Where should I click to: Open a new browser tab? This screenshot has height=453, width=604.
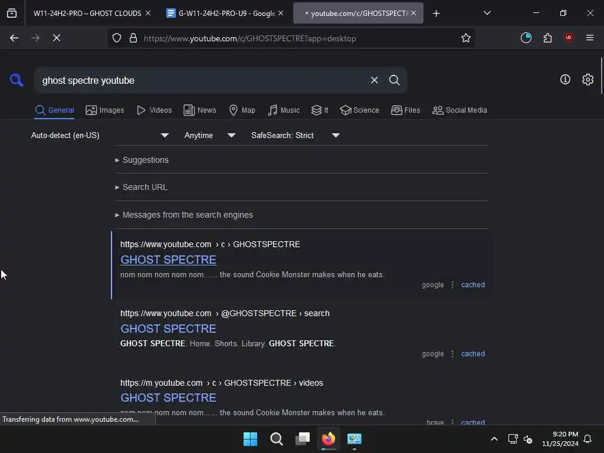pos(436,14)
